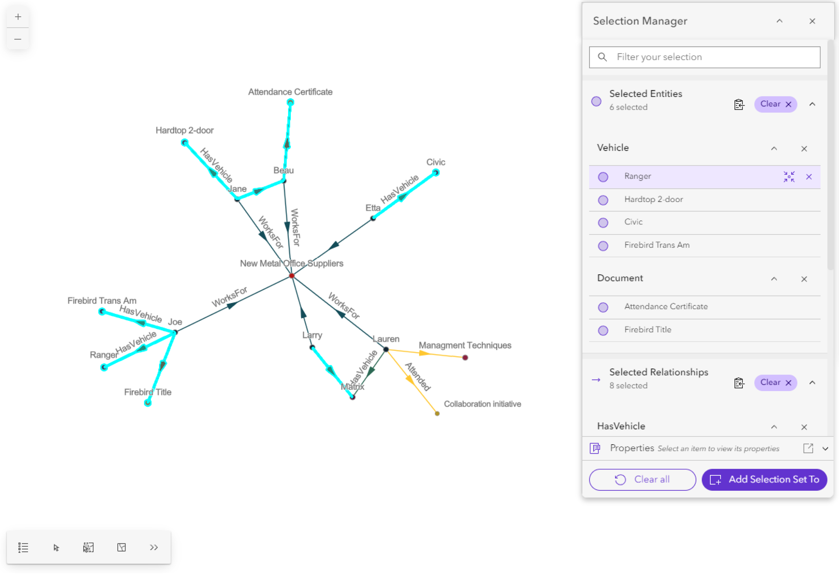Select the pointer tool in bottom toolbar
This screenshot has height=577, width=839.
pos(56,547)
